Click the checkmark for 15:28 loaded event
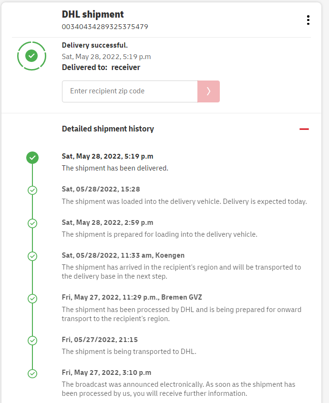Viewport: 329px width, 403px height. tap(32, 190)
